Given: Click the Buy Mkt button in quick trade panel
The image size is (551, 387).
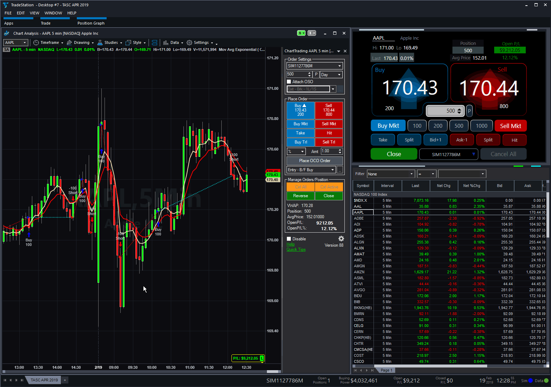Looking at the screenshot, I should 388,126.
